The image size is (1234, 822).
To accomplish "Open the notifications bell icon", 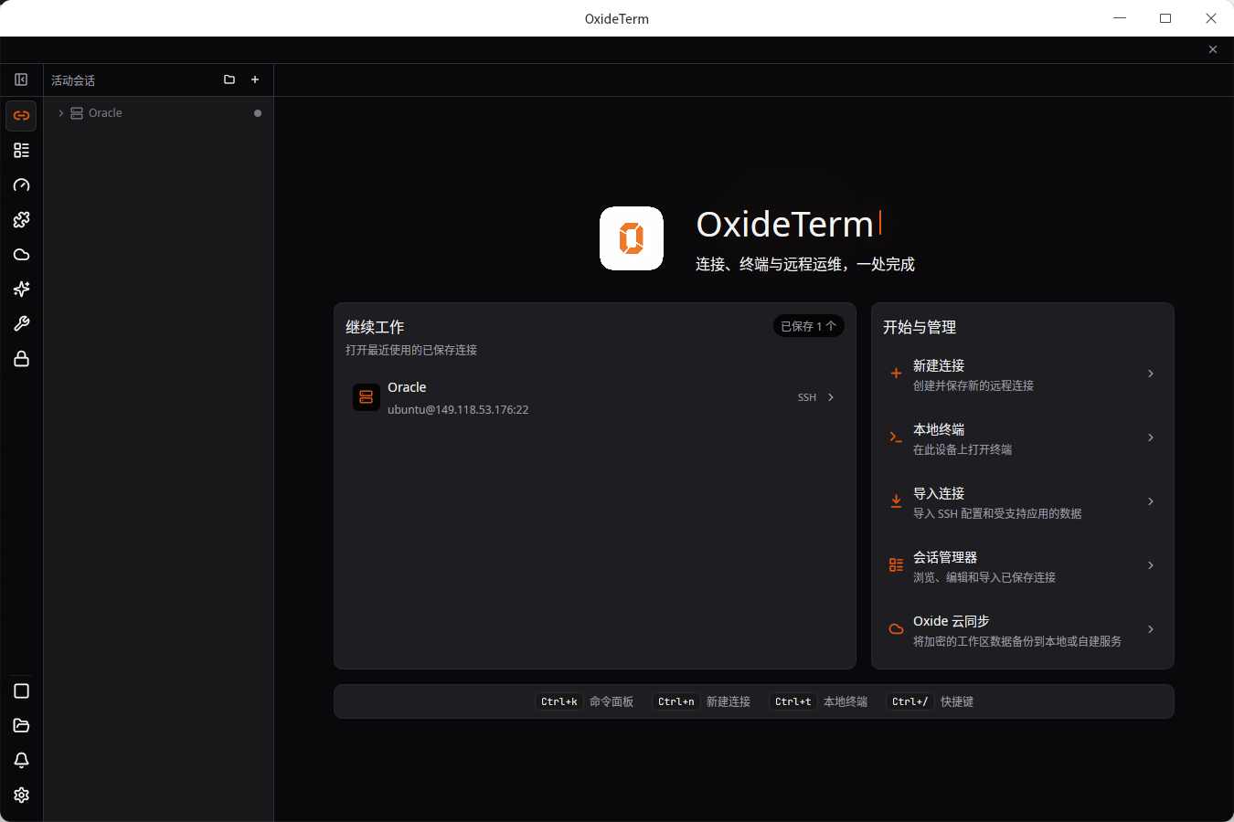I will 21,761.
